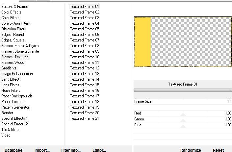
Task: Open the Render category
Action: click(7, 113)
